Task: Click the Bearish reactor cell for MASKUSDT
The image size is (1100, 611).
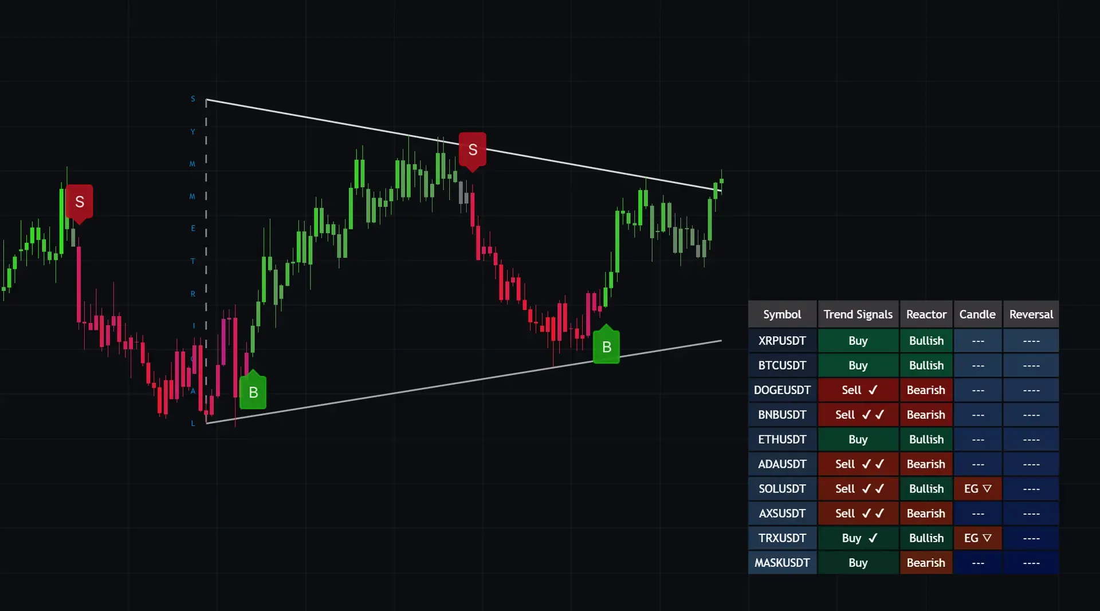Action: [926, 562]
